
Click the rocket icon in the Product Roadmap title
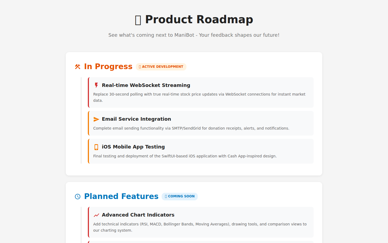coord(138,19)
